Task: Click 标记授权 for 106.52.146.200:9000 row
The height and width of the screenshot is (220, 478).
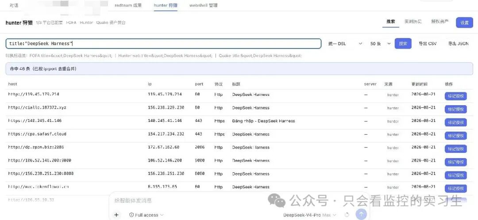Action: (455, 162)
